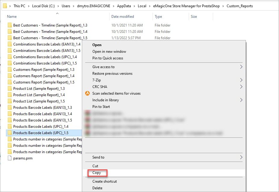Select Combinations Barcode Labels (UPC)_1.4
The width and height of the screenshot is (279, 192).
(45, 57)
